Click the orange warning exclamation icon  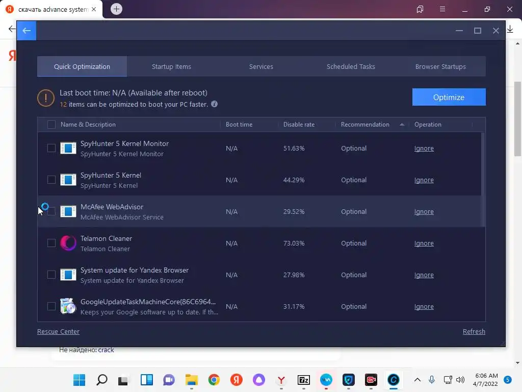pyautogui.click(x=45, y=98)
